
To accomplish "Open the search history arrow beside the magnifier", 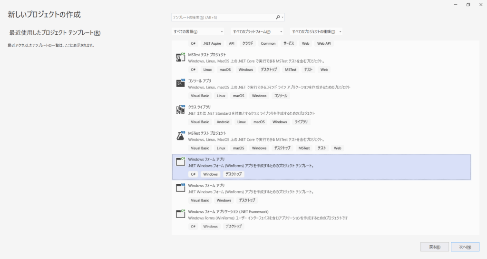I will pyautogui.click(x=283, y=17).
